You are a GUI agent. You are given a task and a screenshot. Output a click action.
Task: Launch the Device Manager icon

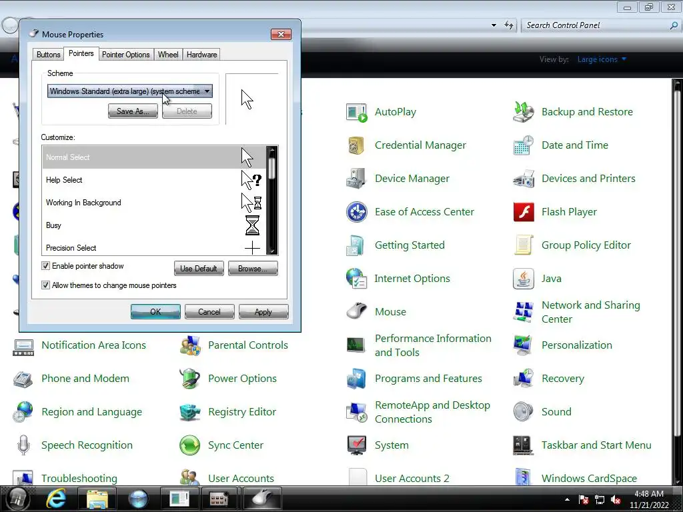pyautogui.click(x=356, y=179)
